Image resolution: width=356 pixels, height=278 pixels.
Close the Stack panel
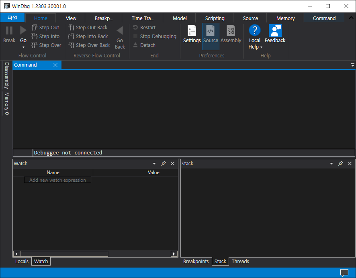[x=350, y=164]
